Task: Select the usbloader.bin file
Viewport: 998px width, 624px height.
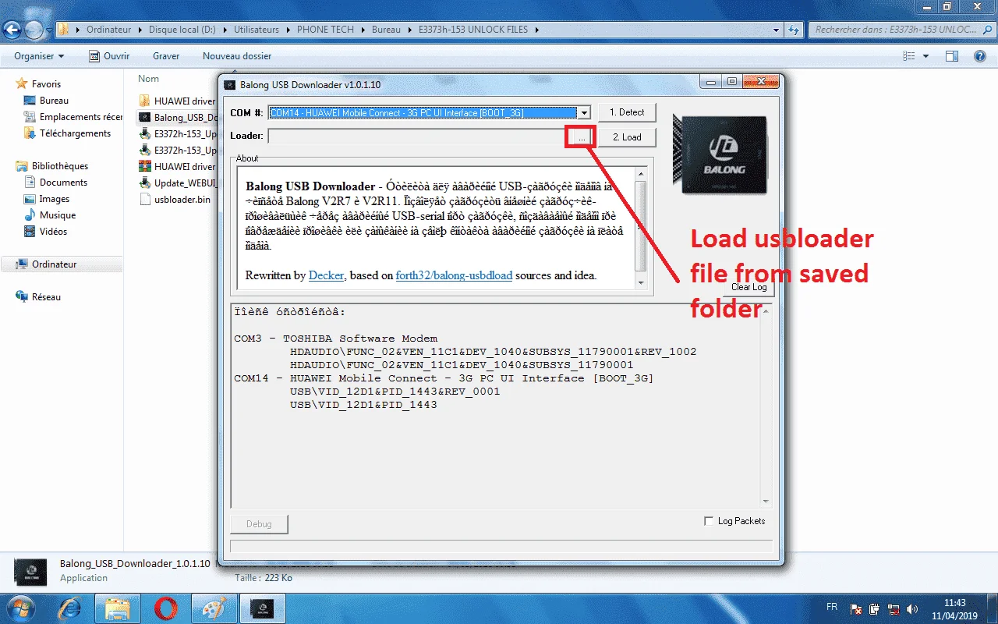Action: point(175,199)
